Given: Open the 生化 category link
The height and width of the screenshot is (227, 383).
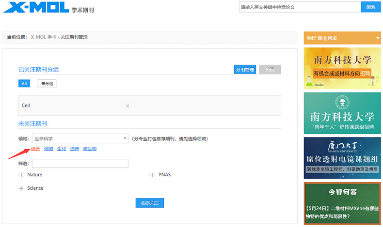Looking at the screenshot, I should (x=62, y=149).
